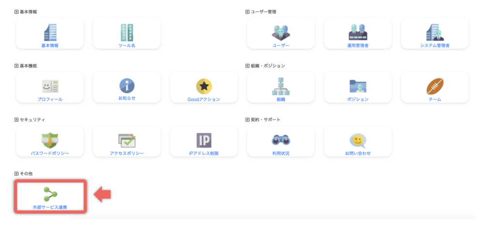Toggle the その他 section expander
This screenshot has height=226, width=496.
(16, 173)
